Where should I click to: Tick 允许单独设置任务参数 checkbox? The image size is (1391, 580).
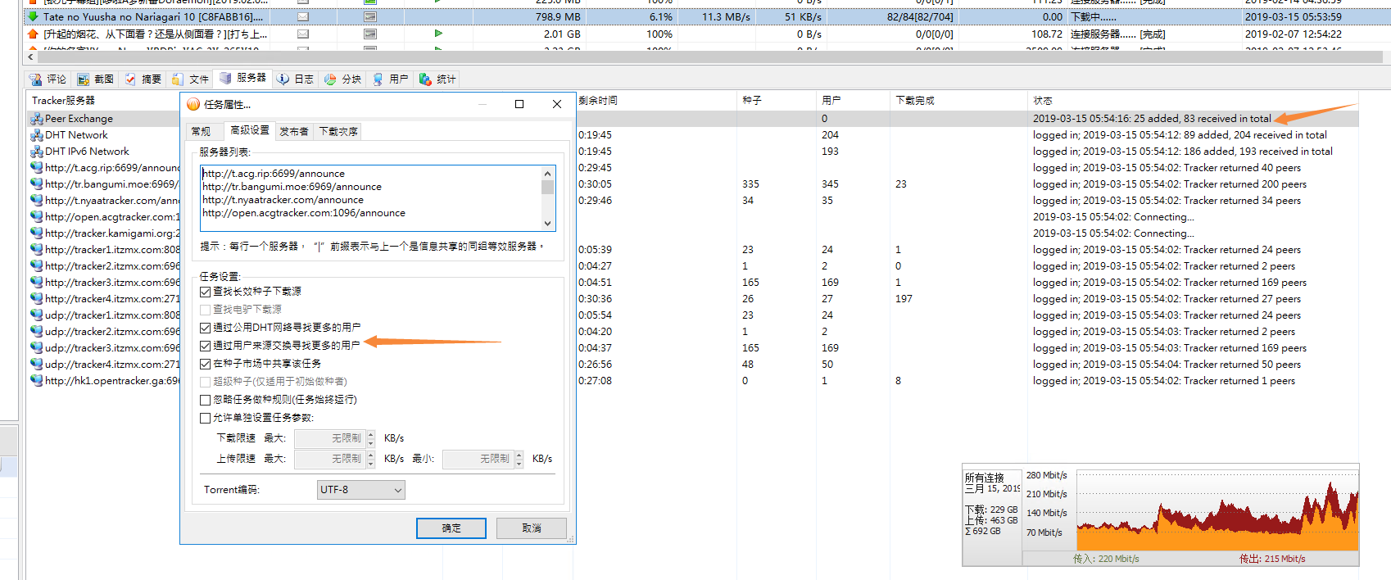pyautogui.click(x=206, y=418)
